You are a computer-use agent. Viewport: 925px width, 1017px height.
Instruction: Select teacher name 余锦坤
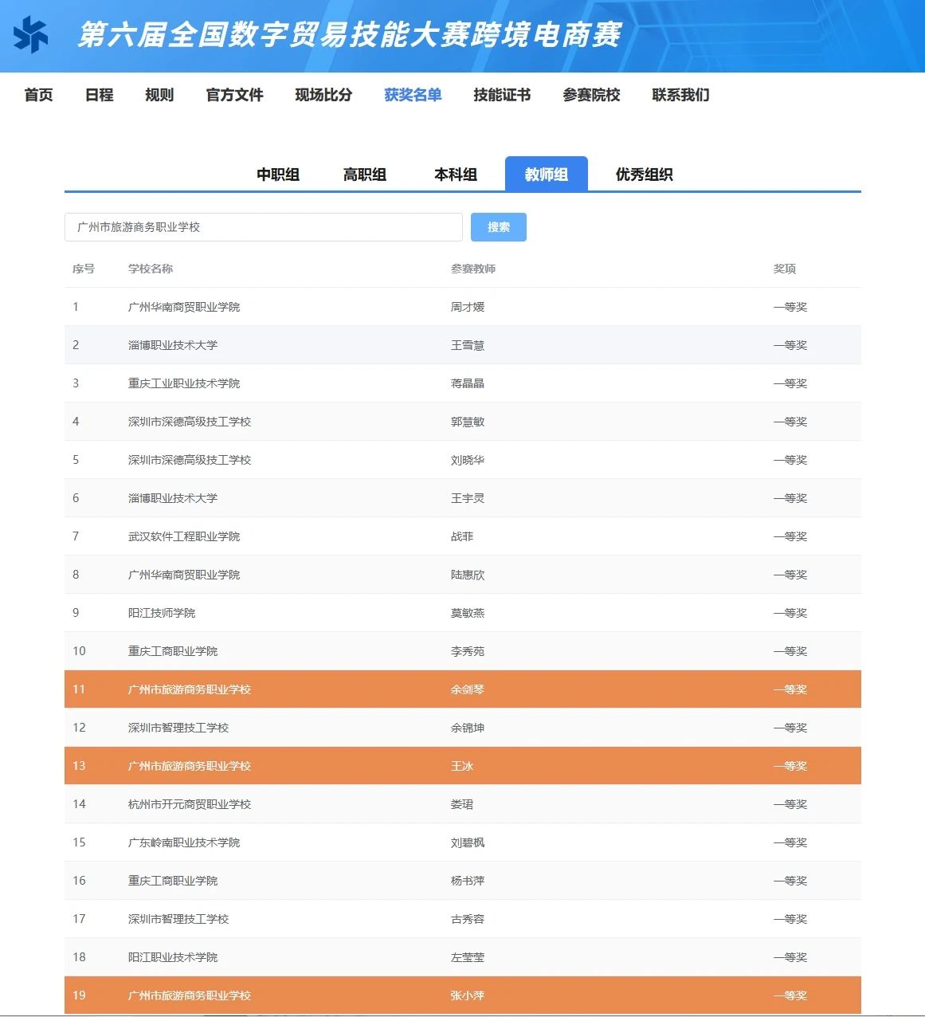(468, 728)
